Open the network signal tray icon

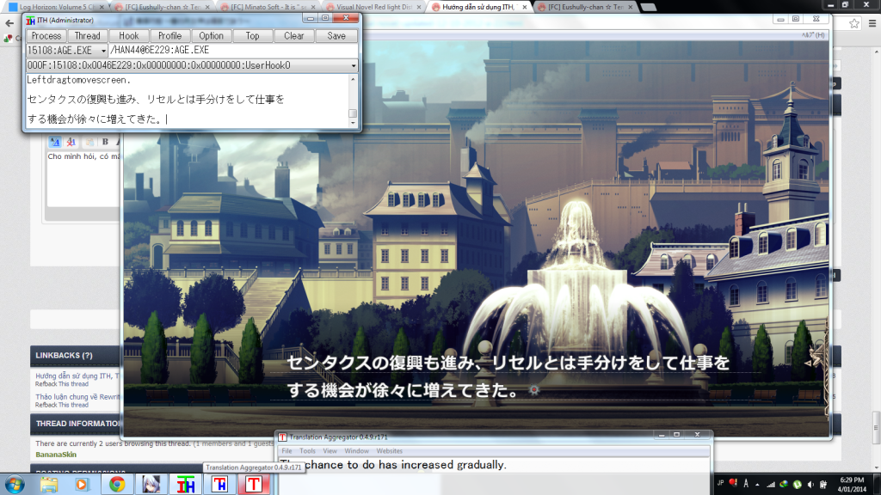[771, 485]
